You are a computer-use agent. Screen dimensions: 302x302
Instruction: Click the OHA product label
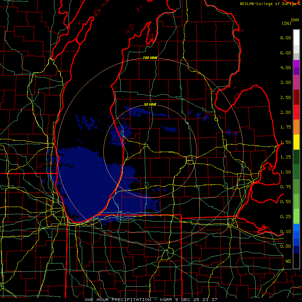[x=295, y=20]
